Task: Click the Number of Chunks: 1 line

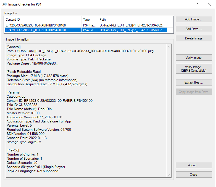Action: [22, 154]
